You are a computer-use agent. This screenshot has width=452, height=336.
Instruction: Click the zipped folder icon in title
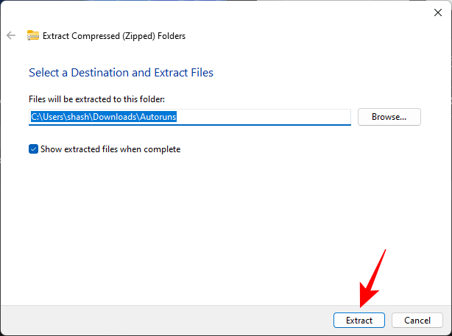pyautogui.click(x=33, y=35)
